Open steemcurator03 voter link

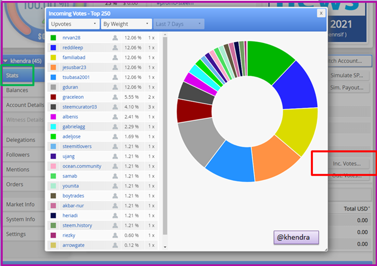pyautogui.click(x=80, y=107)
